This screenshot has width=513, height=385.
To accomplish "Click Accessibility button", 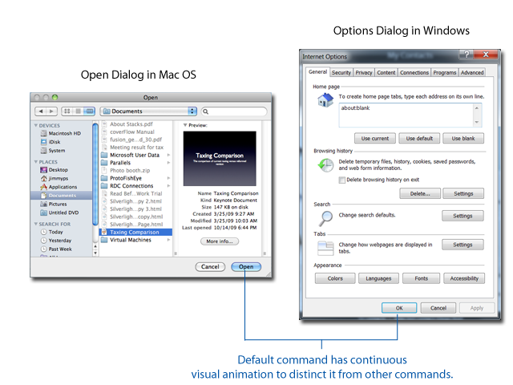I will tap(464, 278).
